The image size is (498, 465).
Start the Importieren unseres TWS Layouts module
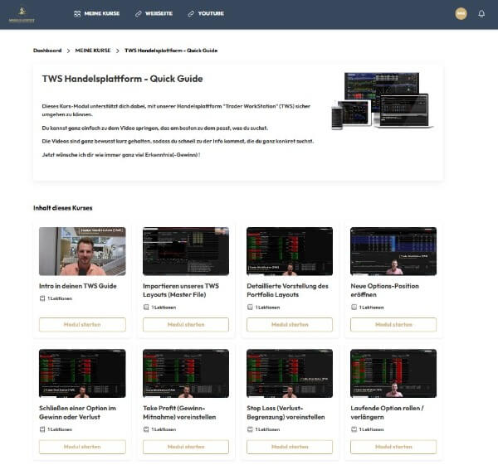[x=186, y=324]
